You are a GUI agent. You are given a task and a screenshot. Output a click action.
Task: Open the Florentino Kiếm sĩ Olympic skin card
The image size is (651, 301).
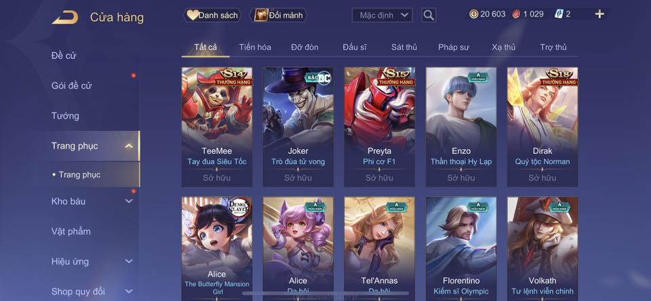(461, 248)
